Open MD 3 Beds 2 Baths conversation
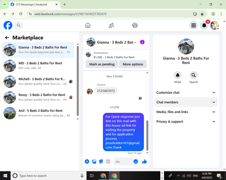Screen dimensions: 226x180 point(38,66)
